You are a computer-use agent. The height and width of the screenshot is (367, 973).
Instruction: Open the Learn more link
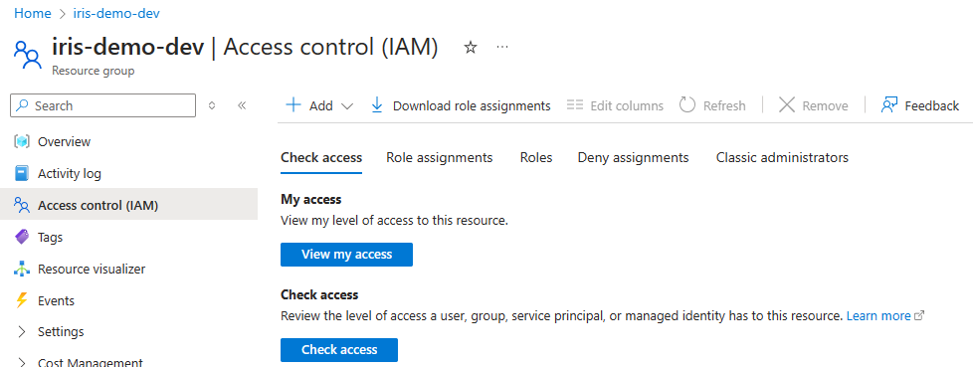[x=878, y=315]
